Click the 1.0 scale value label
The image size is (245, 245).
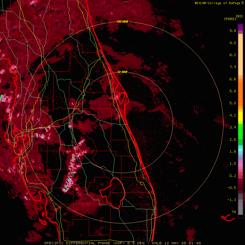(x=233, y=164)
